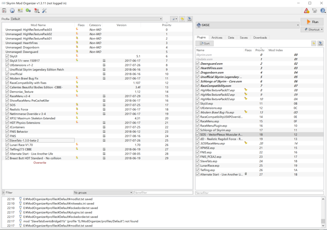
Task: Disable XPMSE.esp plugin checkbox
Action: 198,148
